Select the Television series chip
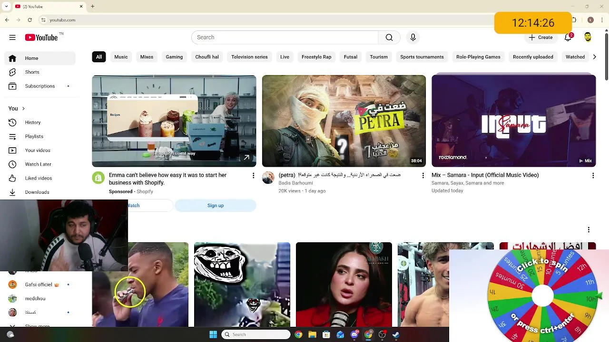 (249, 57)
